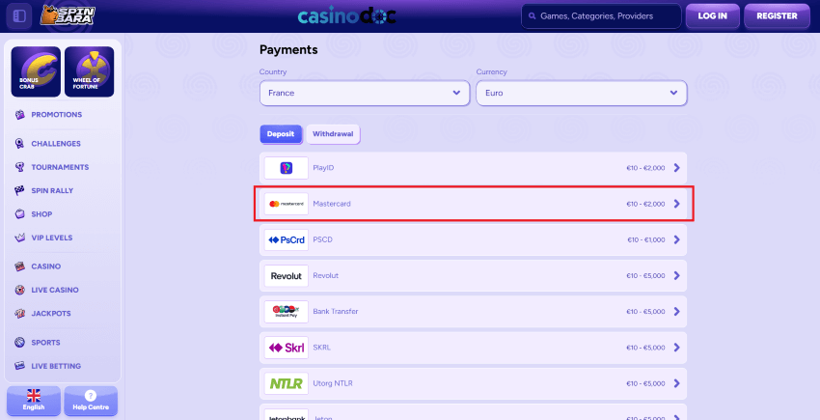Viewport: 820px width, 420px height.
Task: Collapse the sidebar using the panel icon
Action: [x=19, y=15]
